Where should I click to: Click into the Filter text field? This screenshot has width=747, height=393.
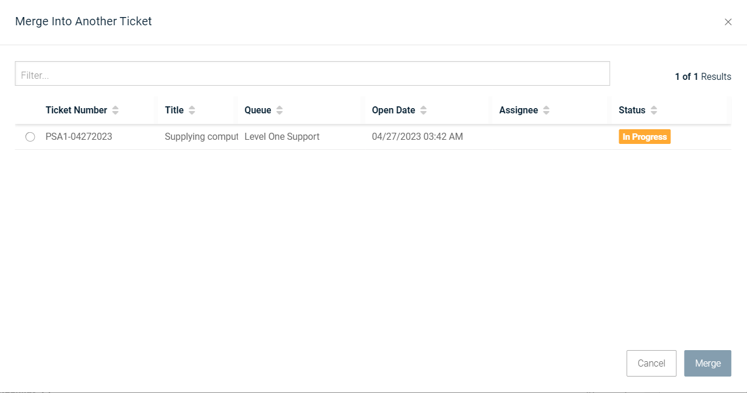[312, 74]
